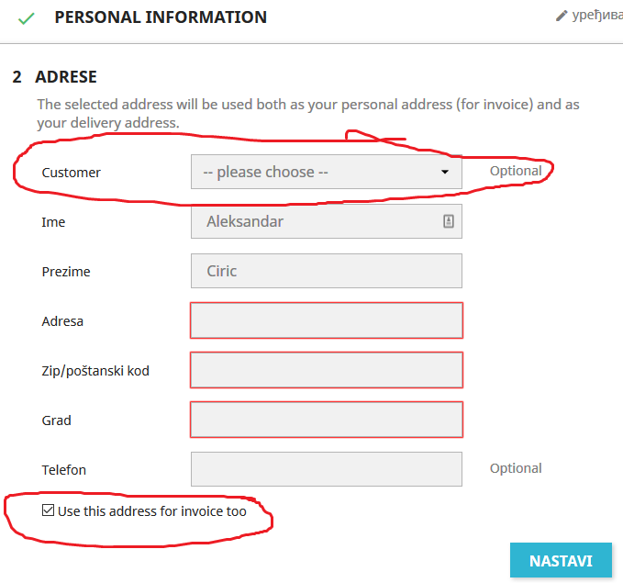Click the green checkmark beside Personal Information
Screen dimensions: 623x583
click(x=26, y=18)
